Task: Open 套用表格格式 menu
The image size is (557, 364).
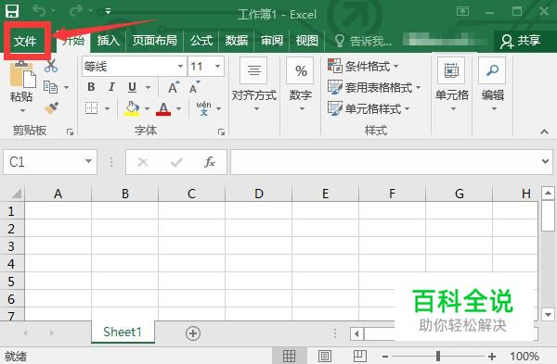Action: pos(374,87)
